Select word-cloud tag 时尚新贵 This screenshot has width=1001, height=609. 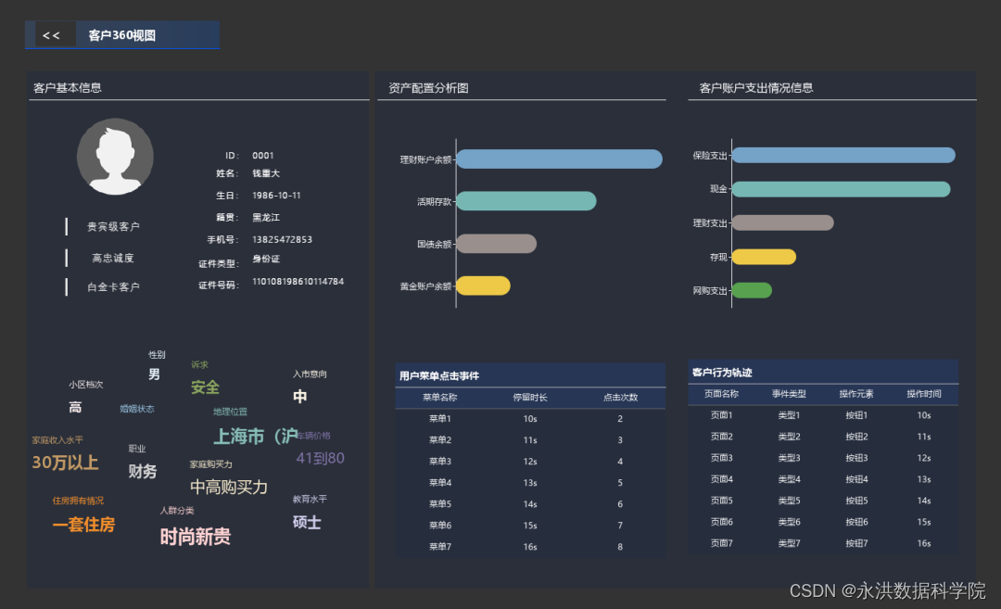196,537
